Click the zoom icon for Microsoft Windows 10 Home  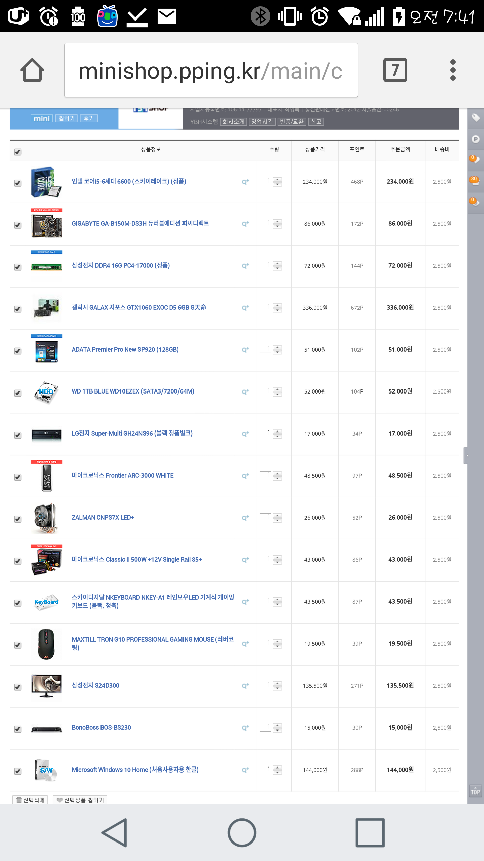[245, 770]
